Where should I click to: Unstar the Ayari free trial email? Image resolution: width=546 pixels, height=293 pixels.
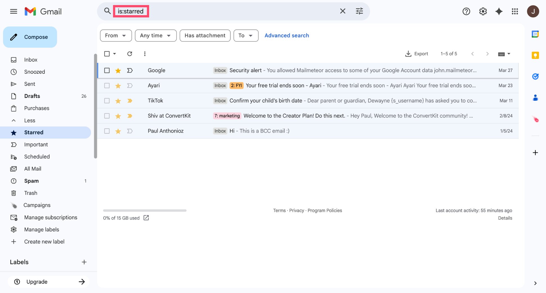118,86
